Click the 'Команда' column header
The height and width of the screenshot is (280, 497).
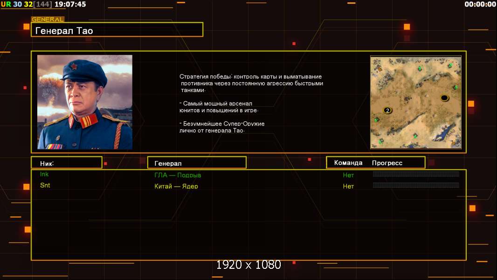click(348, 163)
